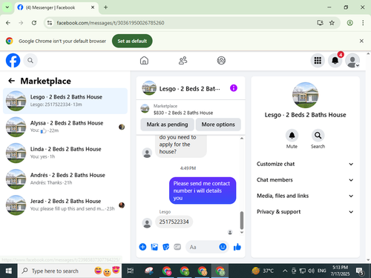Open Alyssa 2 Beds 2 Baths conversation
This screenshot has height=278, width=371.
point(65,127)
